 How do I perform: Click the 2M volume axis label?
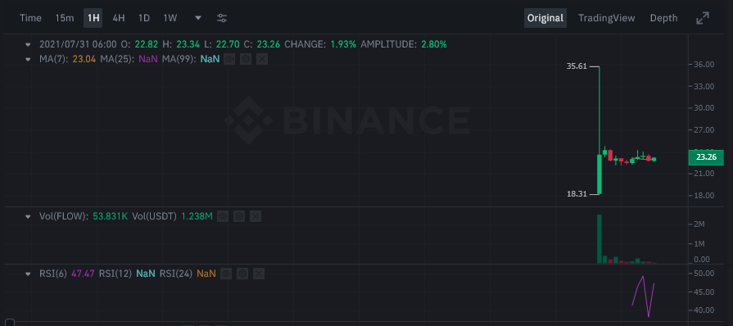click(x=699, y=224)
